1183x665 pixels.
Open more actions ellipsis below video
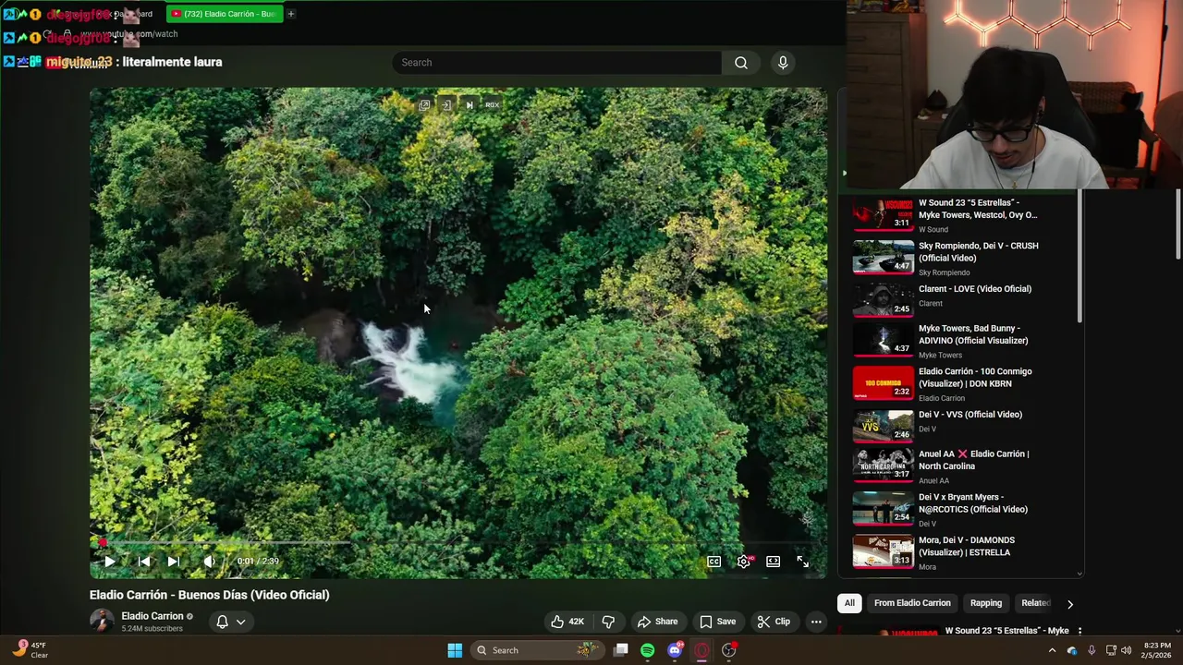click(816, 622)
